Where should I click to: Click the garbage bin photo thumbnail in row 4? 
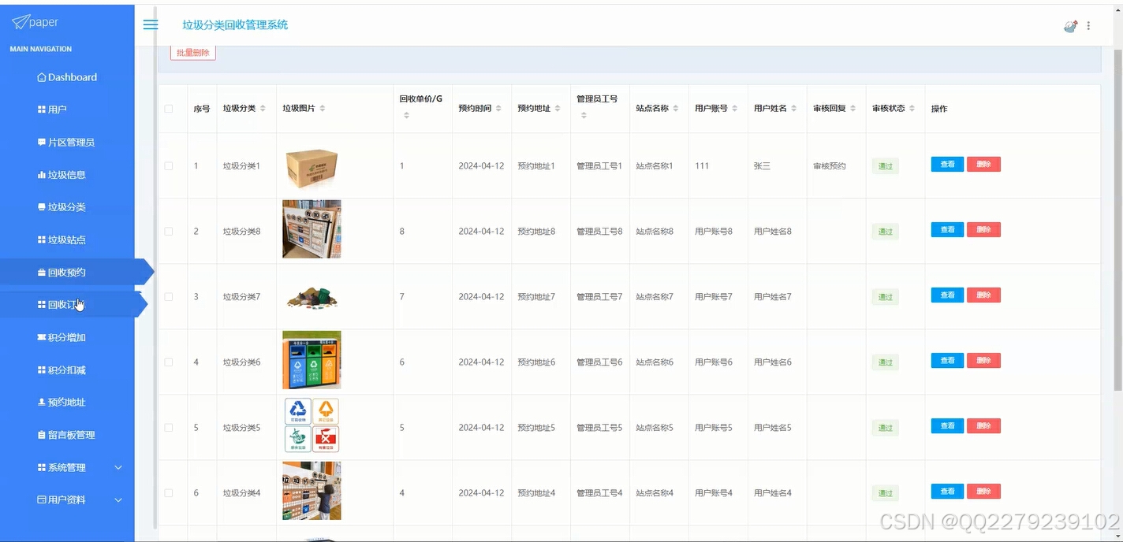pos(311,360)
